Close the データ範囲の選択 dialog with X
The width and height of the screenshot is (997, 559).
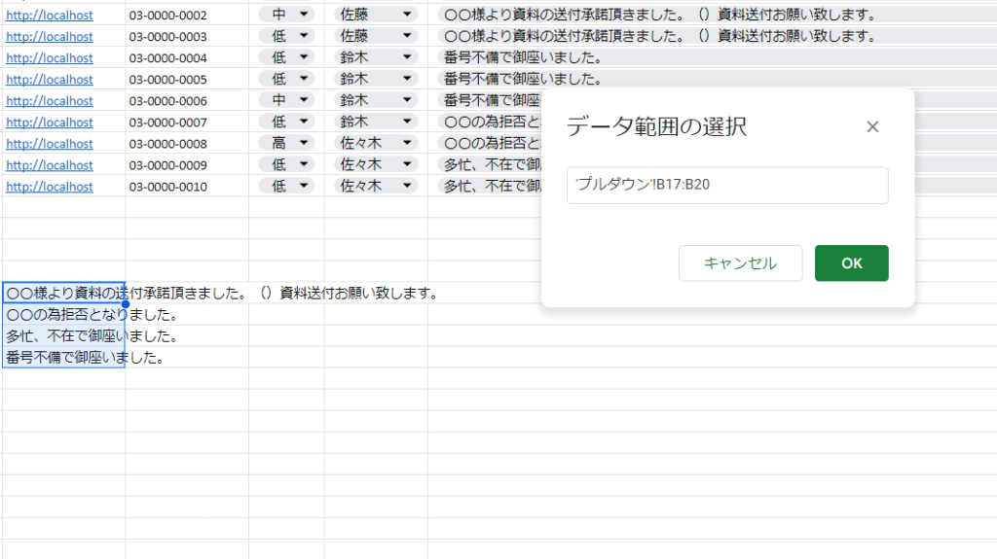click(872, 127)
